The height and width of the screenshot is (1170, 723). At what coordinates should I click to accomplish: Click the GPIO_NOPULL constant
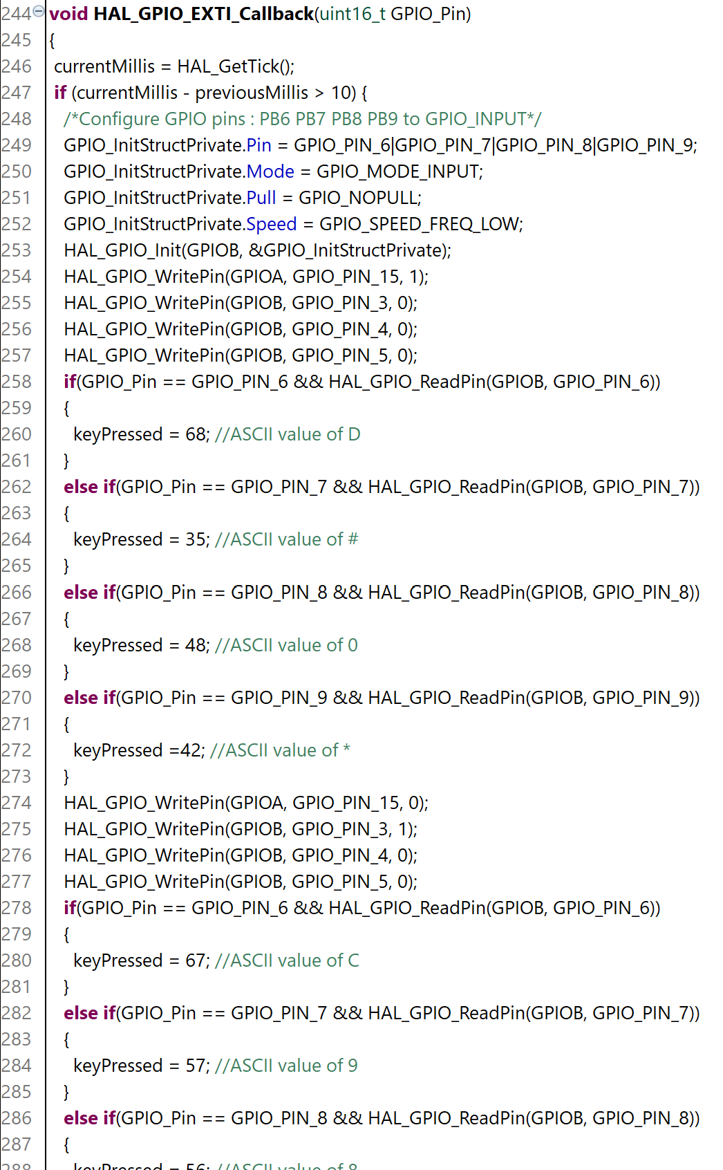[358, 198]
